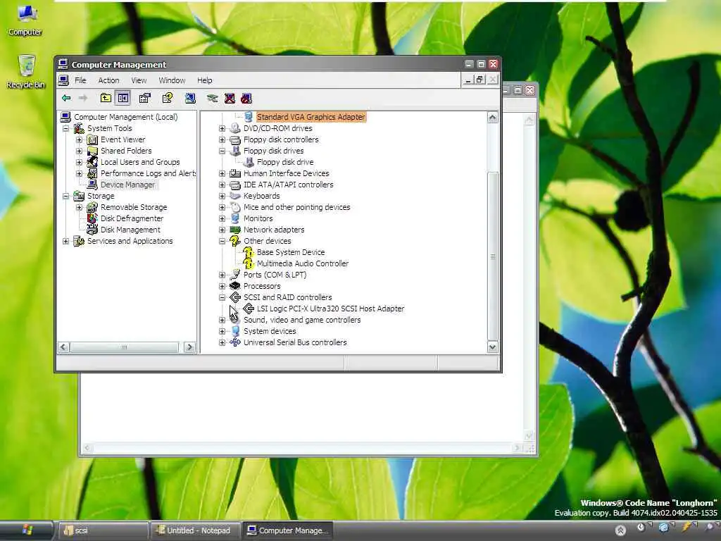Image resolution: width=721 pixels, height=541 pixels.
Task: Click the green Back arrow in toolbar
Action: click(x=66, y=98)
